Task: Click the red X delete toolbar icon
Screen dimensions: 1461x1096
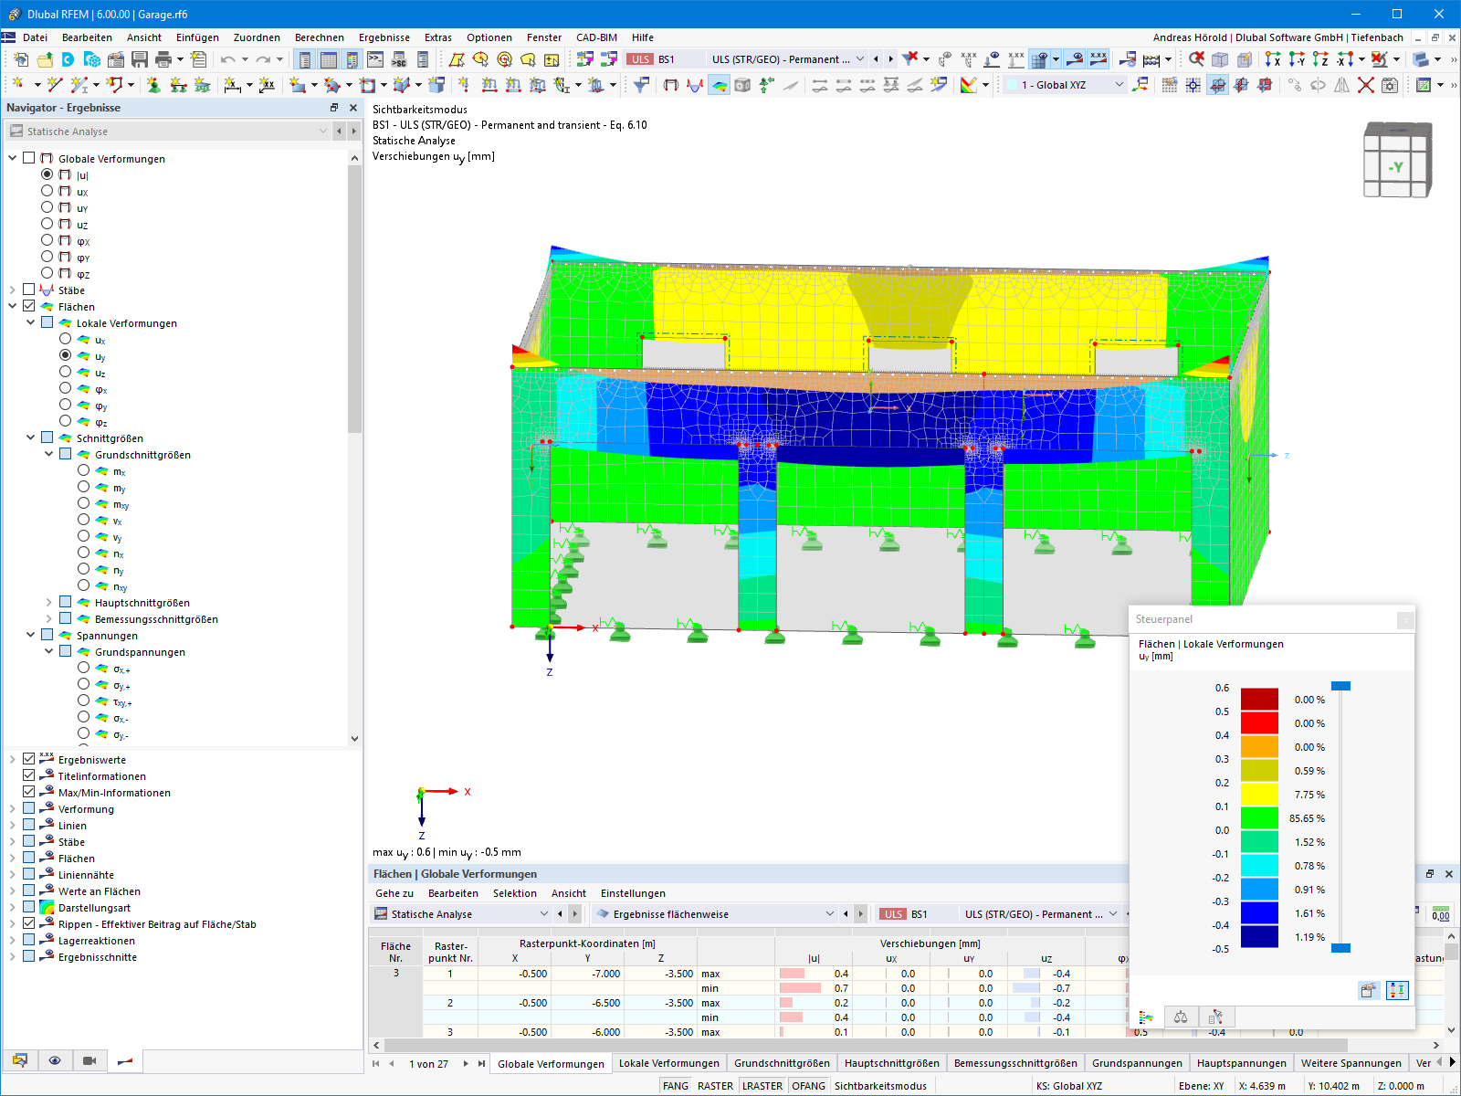Action: [1365, 84]
